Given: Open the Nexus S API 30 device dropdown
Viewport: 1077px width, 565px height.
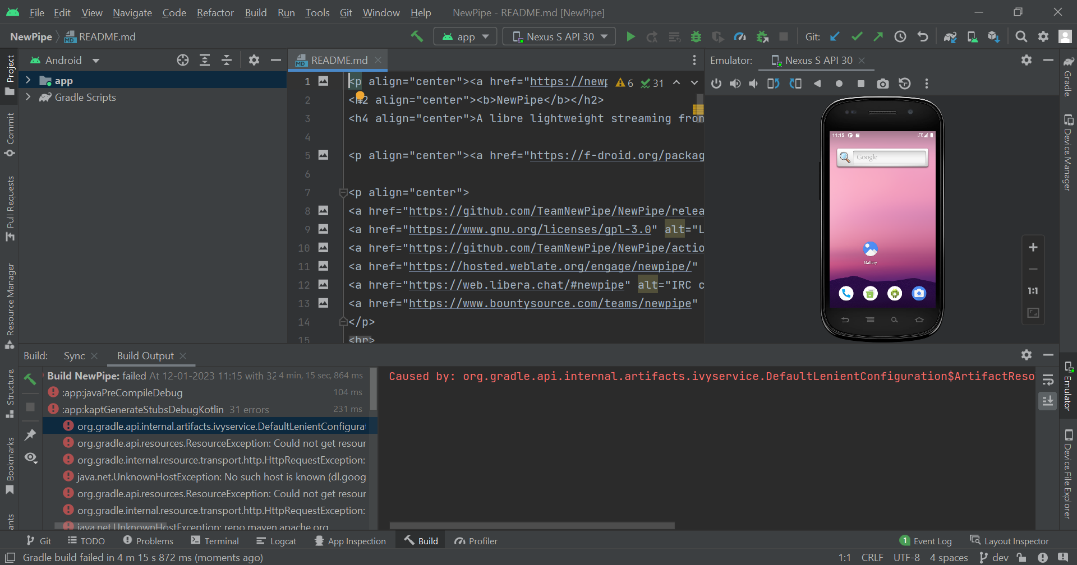Looking at the screenshot, I should pos(559,37).
